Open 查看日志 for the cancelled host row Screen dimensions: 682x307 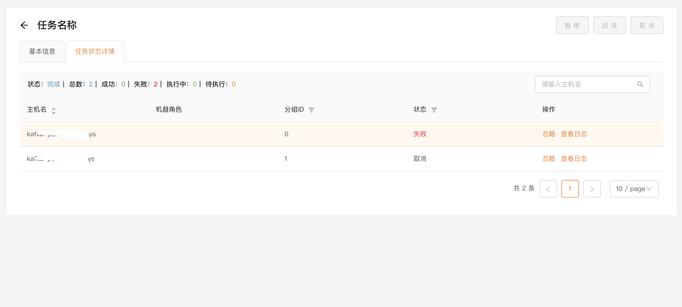(x=574, y=159)
